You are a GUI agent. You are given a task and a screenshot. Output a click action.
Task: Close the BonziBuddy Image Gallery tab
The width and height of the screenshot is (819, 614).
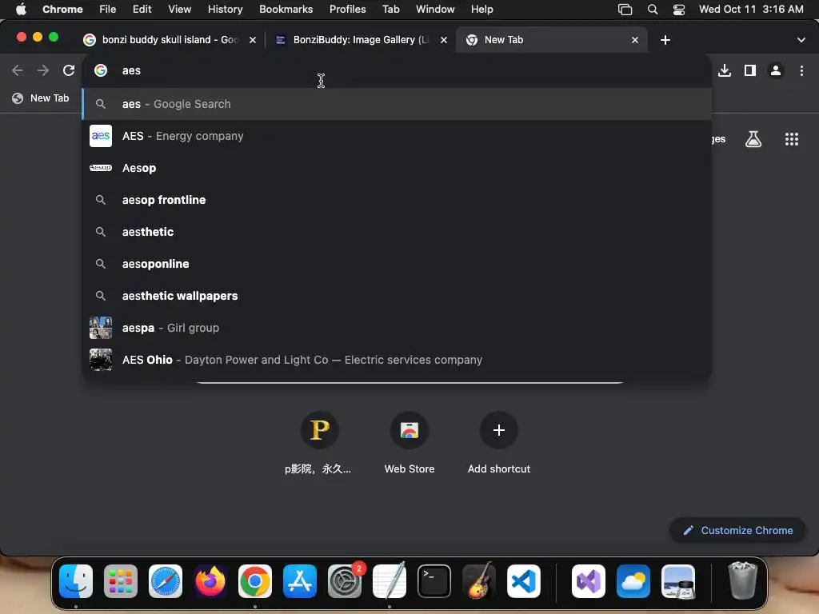[443, 40]
